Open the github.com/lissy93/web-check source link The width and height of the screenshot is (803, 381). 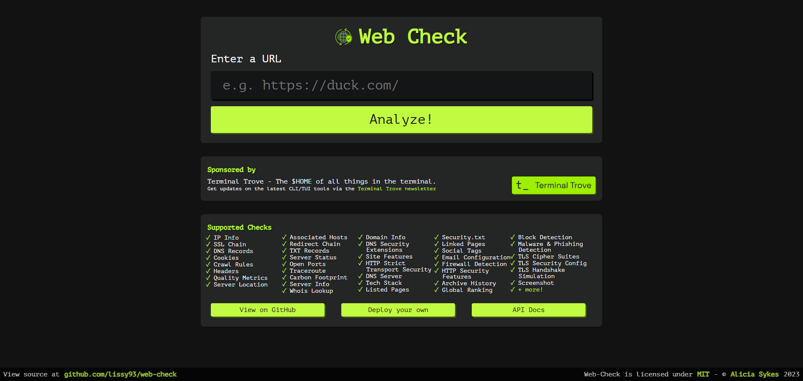point(120,374)
